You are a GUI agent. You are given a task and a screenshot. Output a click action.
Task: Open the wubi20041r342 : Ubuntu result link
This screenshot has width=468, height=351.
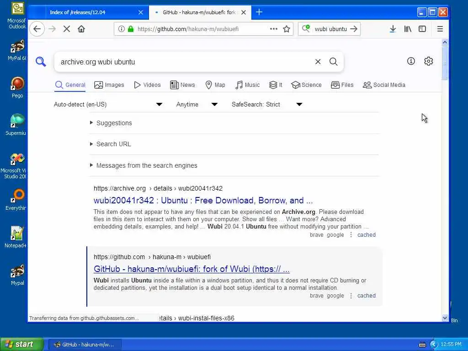point(203,200)
